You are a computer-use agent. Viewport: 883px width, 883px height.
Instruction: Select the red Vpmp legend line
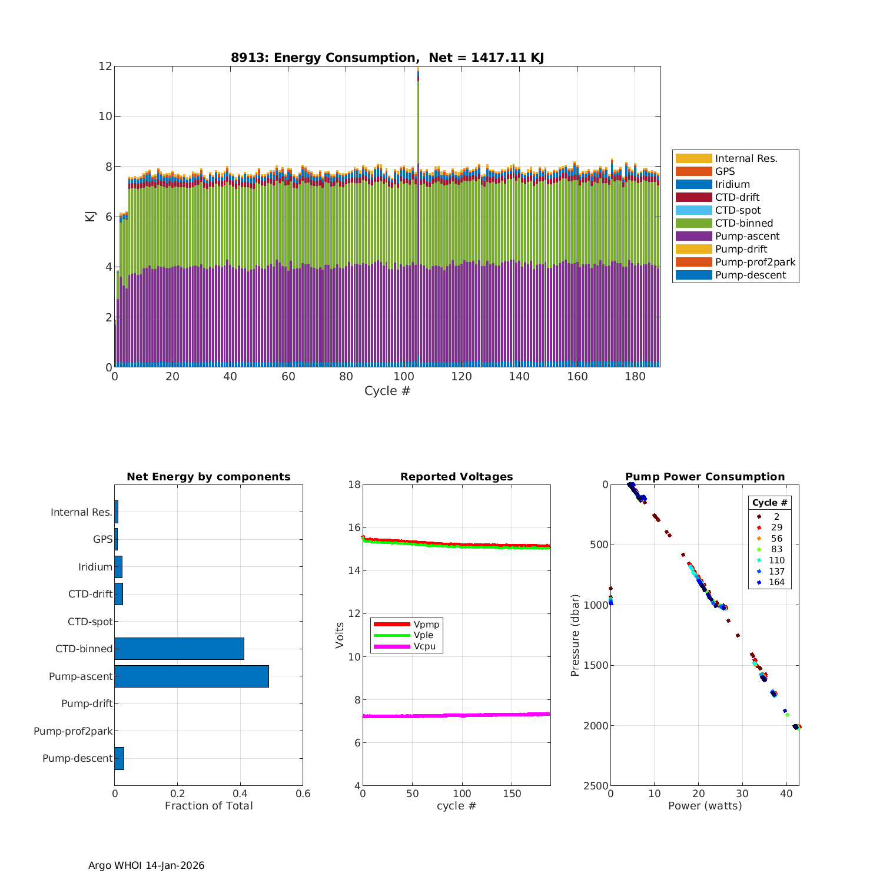[391, 624]
